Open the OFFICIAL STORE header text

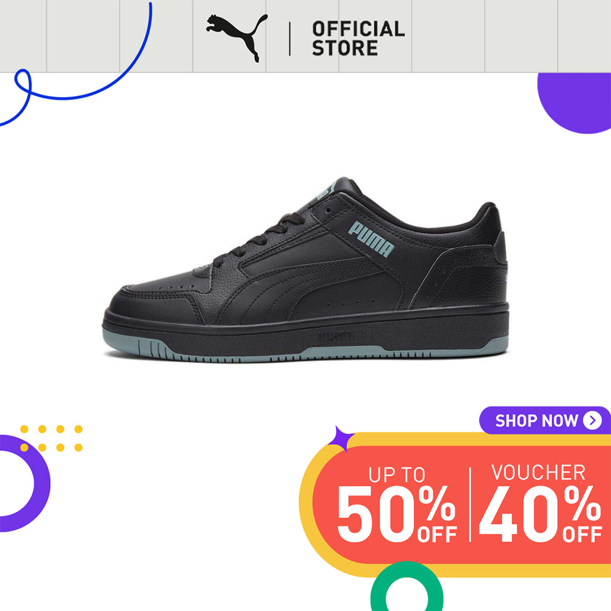coord(358,38)
